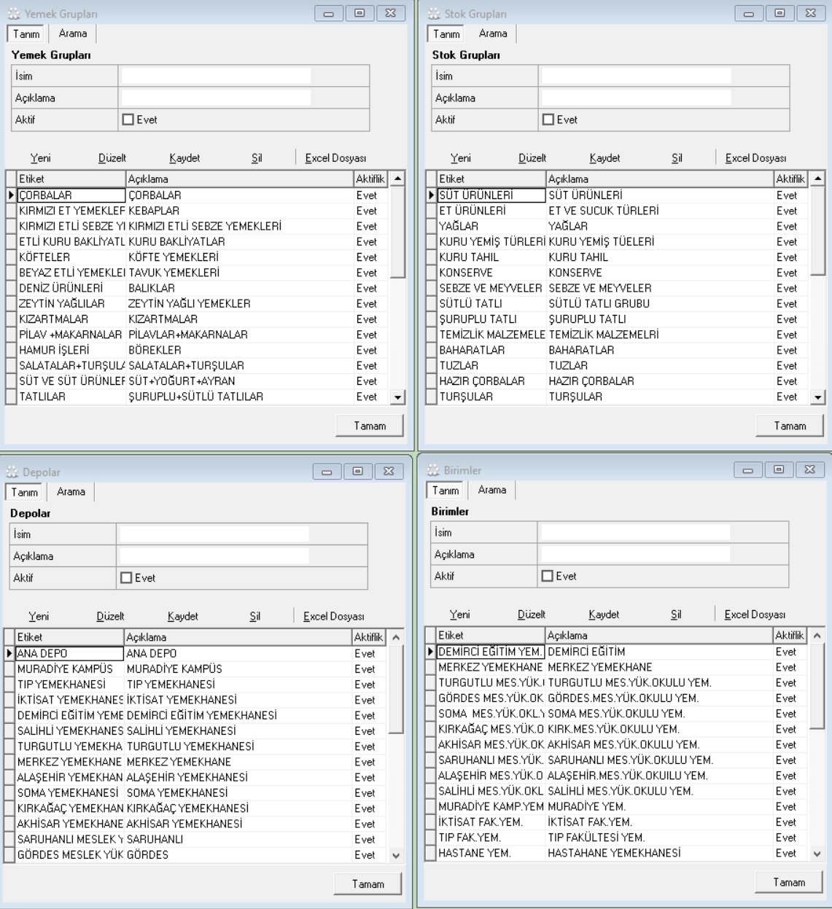The width and height of the screenshot is (832, 909).
Task: Select the SÜTLÜ TATLI GRUBU cell
Action: tap(660, 303)
